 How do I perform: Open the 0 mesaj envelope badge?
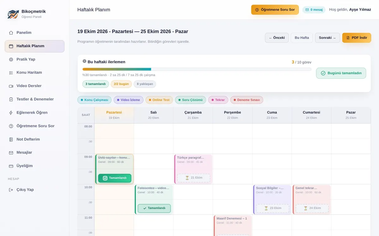tap(314, 10)
